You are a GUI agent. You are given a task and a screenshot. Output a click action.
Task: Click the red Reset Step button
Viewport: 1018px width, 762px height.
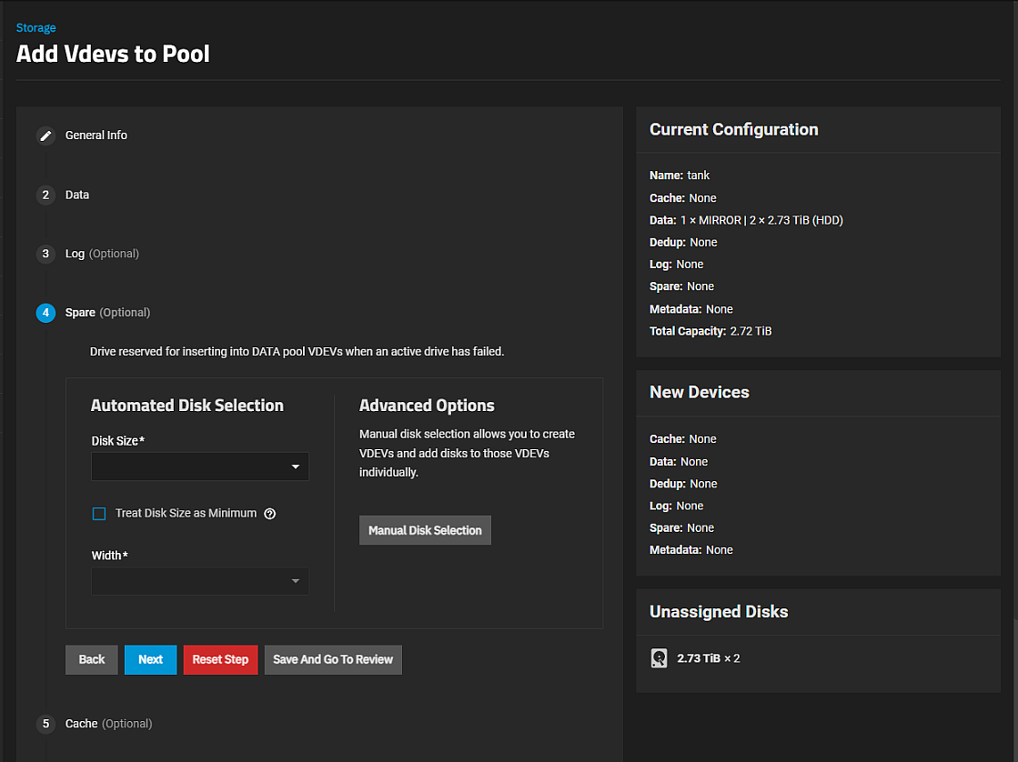pyautogui.click(x=220, y=659)
